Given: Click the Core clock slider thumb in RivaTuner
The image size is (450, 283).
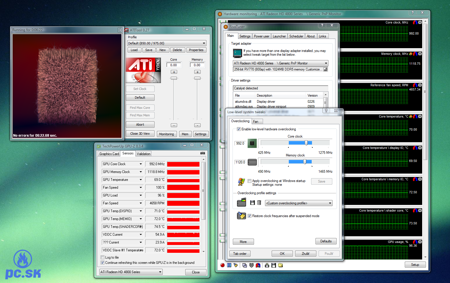Looking at the screenshot, I should [306, 143].
